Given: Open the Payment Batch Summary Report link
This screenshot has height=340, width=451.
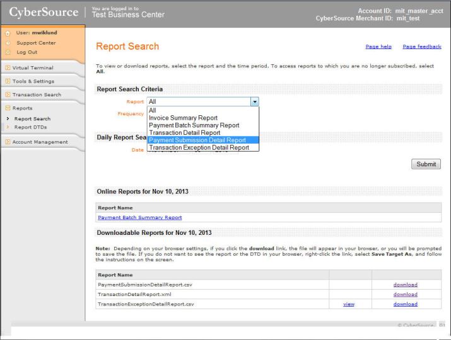Looking at the screenshot, I should tap(139, 217).
